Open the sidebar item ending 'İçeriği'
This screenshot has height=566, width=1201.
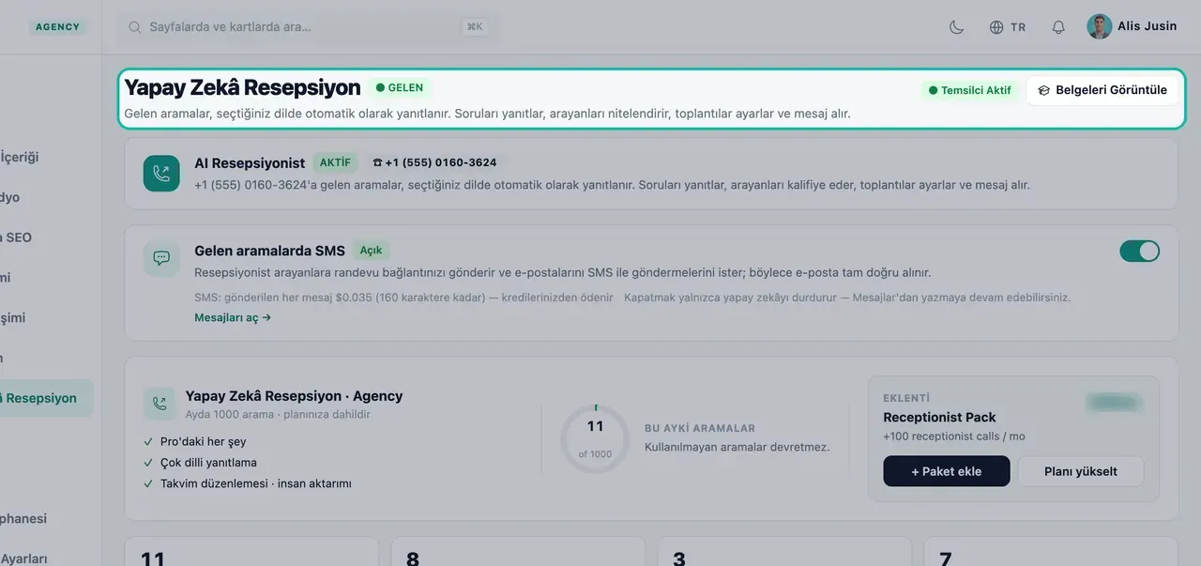pos(20,157)
